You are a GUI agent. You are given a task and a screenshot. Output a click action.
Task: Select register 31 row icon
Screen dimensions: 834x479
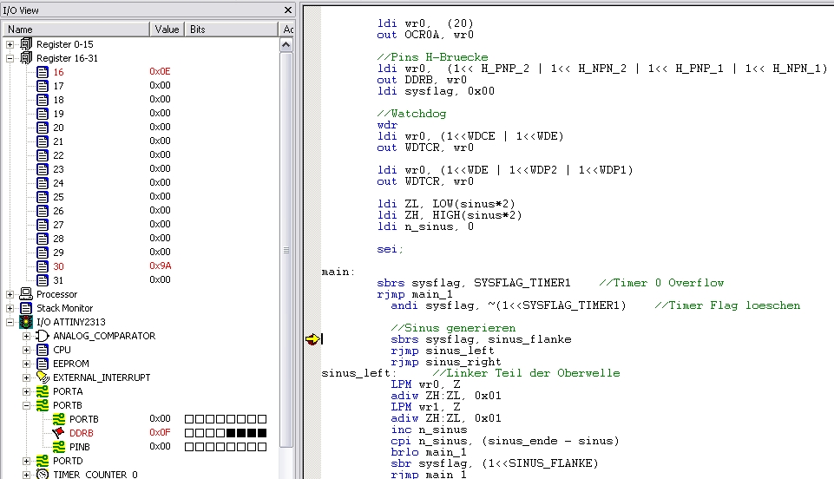coord(43,279)
